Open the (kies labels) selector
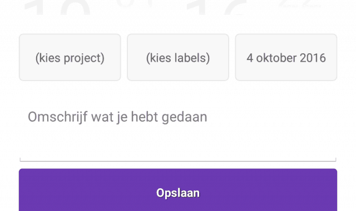Image resolution: width=356 pixels, height=211 pixels. [178, 57]
